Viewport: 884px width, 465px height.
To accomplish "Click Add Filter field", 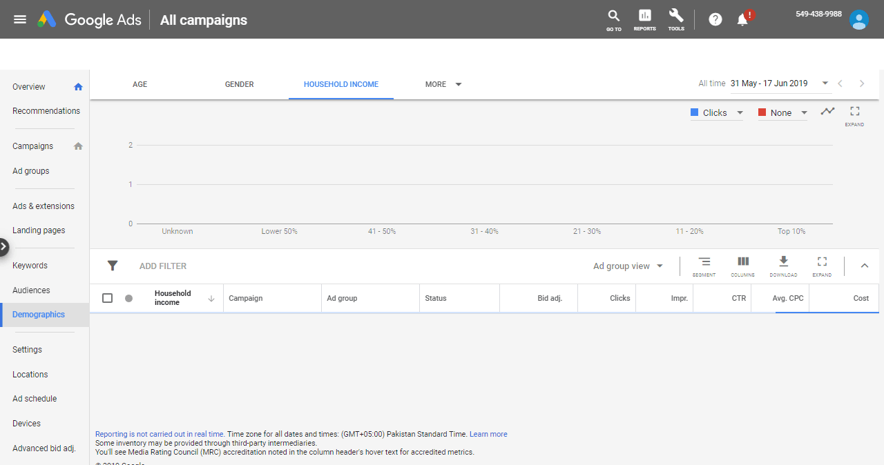I will [x=163, y=266].
